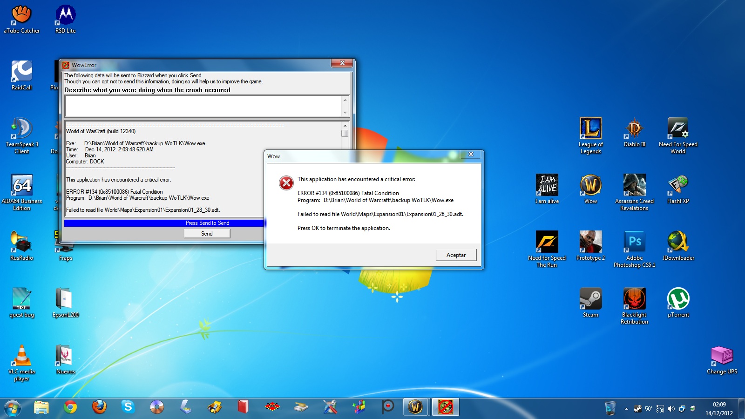Viewport: 745px width, 419px height.
Task: Click the red error icon in Wow dialog
Action: tap(286, 183)
